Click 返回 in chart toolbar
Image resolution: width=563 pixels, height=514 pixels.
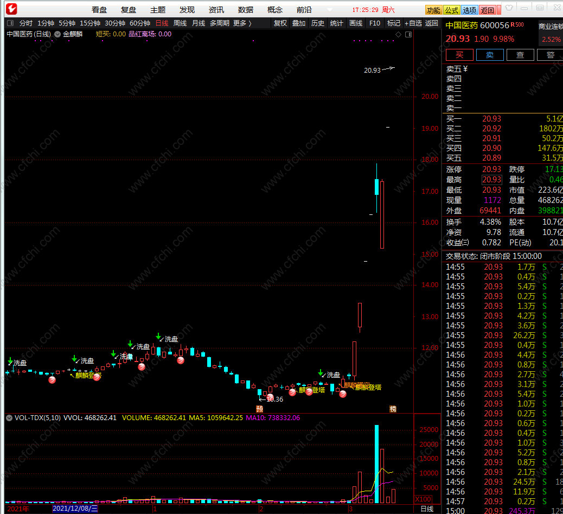(x=432, y=23)
